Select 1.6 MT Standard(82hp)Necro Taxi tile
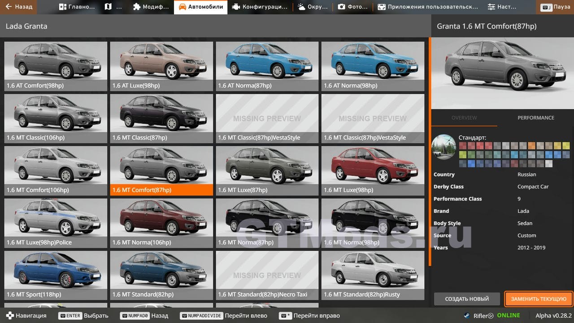574x323 pixels. (267, 275)
